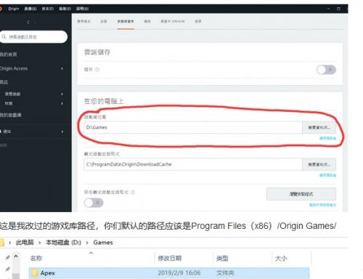Screen dimensions: 363x279
Task: Click Games in Explorer breadcrumb
Action: 103,243
